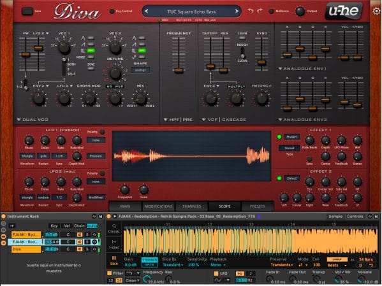Viewport: 382px width, 286px height.
Task: Click the redo arrow in Diva header
Action: coord(260,11)
